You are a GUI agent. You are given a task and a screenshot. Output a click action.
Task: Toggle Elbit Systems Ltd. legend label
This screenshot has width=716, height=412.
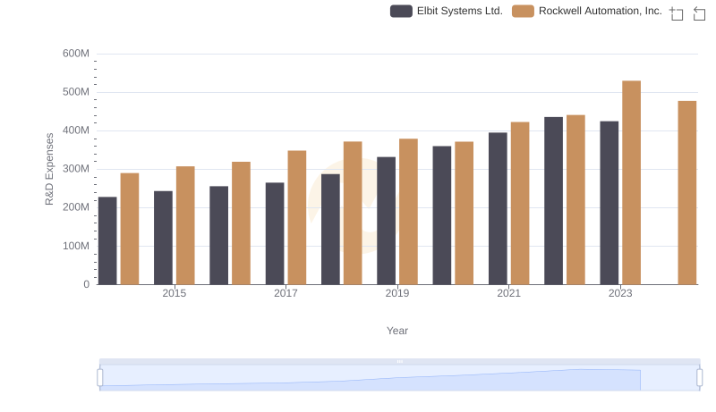point(459,11)
